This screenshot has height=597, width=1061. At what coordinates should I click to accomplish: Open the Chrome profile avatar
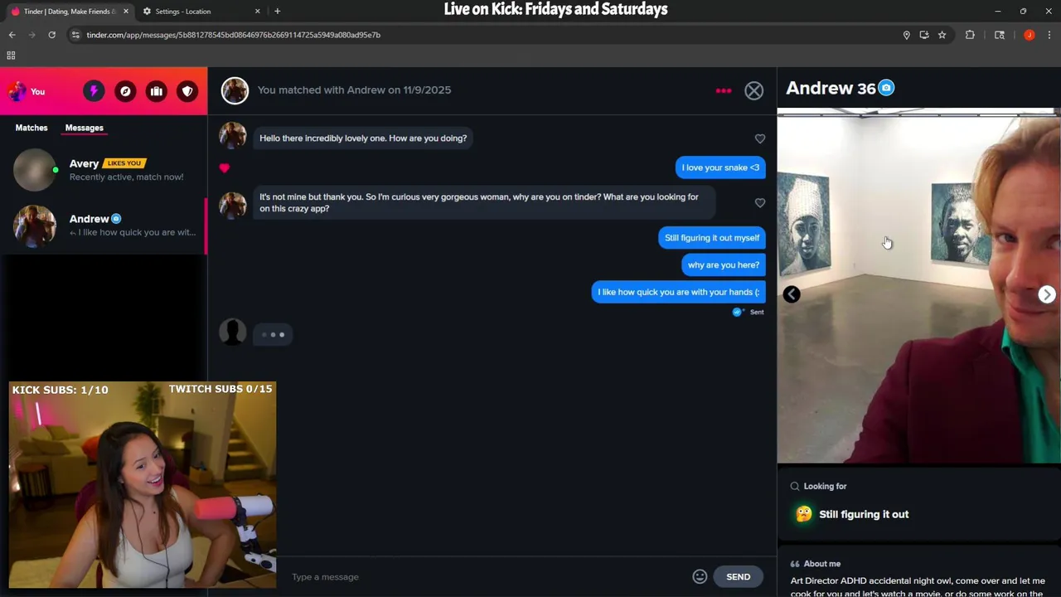coord(1029,35)
